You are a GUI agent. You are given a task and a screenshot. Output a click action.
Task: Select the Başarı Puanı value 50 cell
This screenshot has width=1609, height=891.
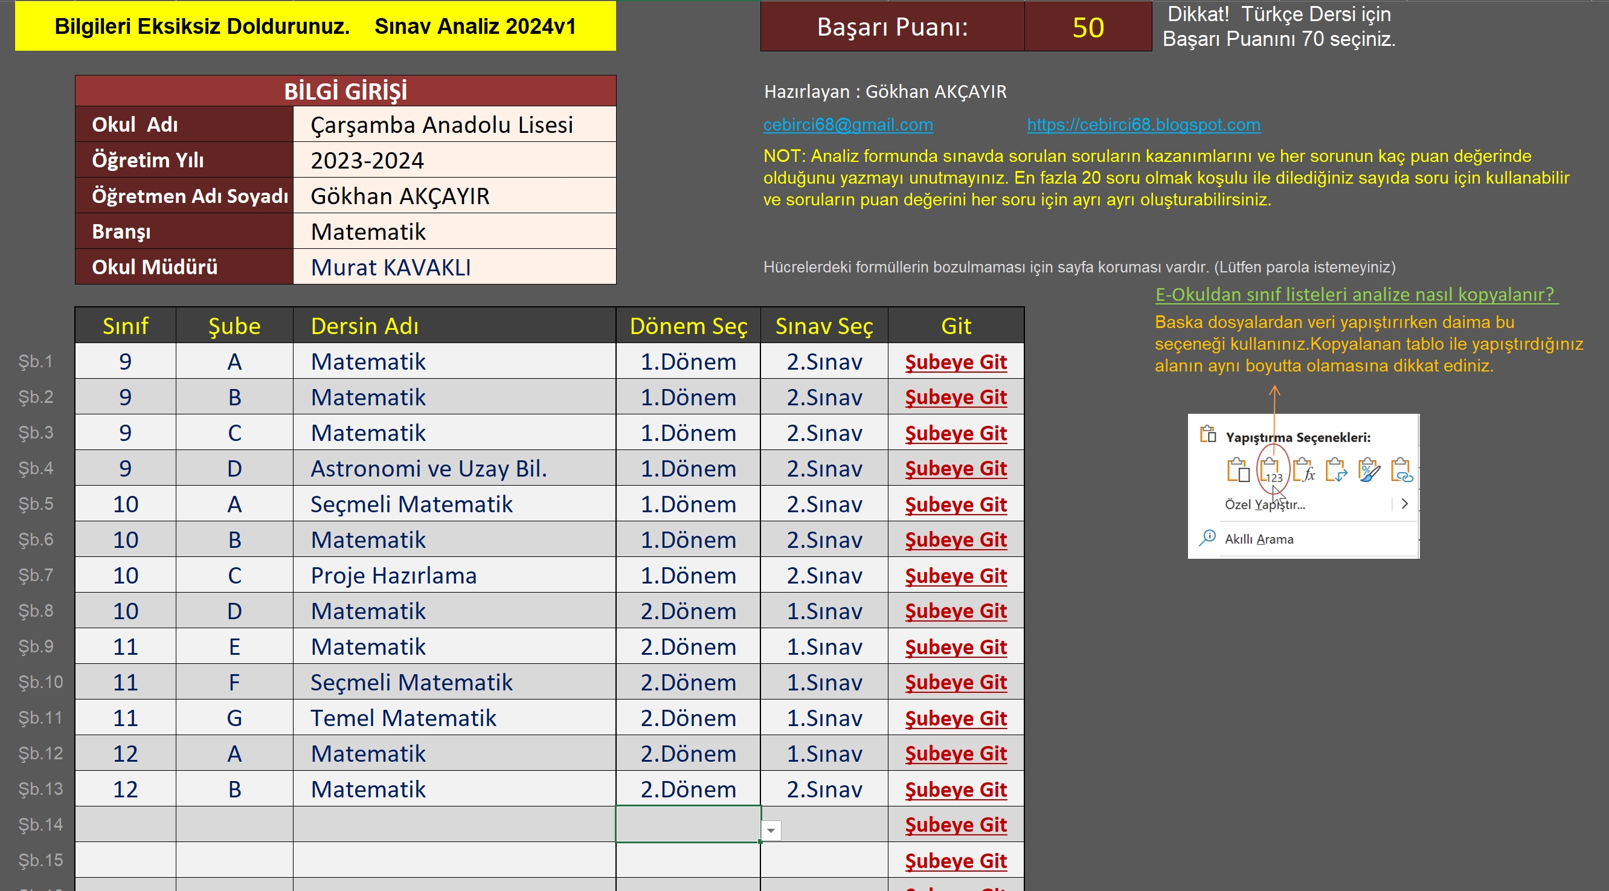1087,27
